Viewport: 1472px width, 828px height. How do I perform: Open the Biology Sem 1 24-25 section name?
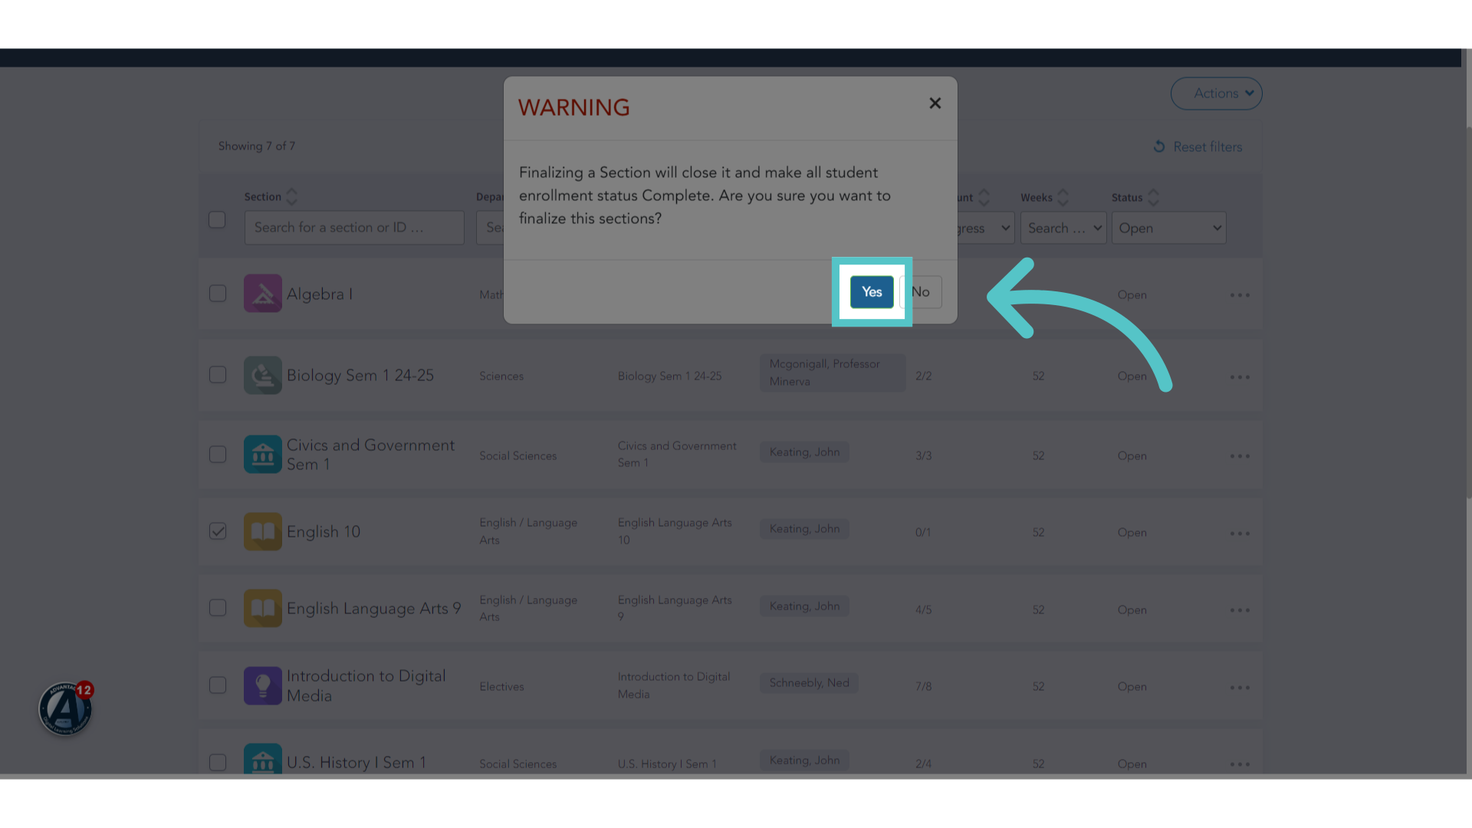(x=360, y=376)
